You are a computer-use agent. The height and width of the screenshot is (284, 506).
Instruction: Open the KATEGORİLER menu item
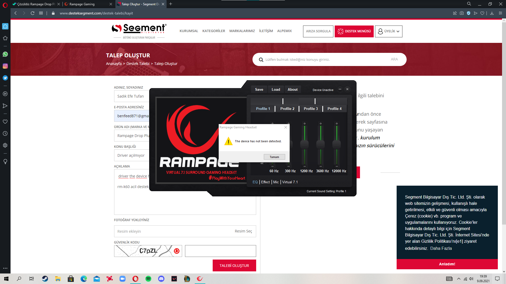coord(214,31)
